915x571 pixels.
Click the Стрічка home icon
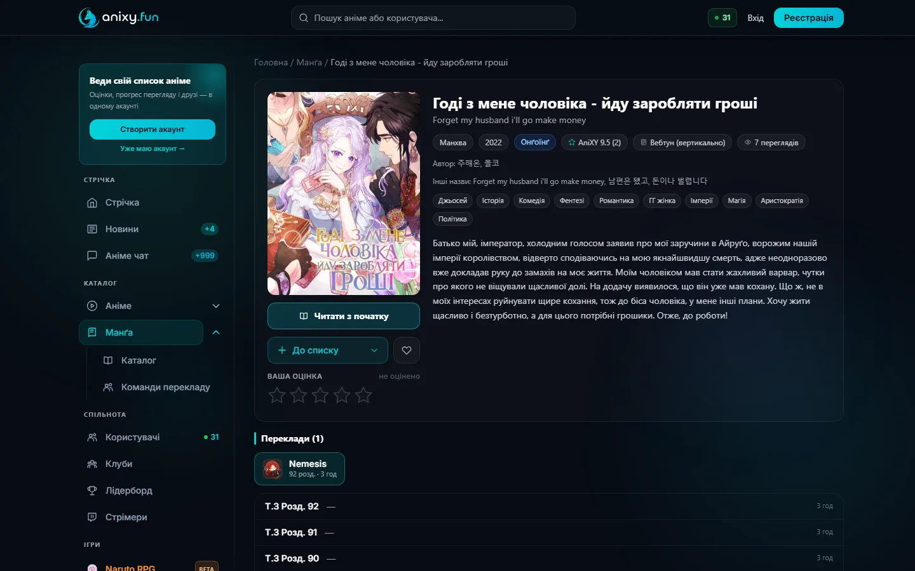tap(92, 202)
